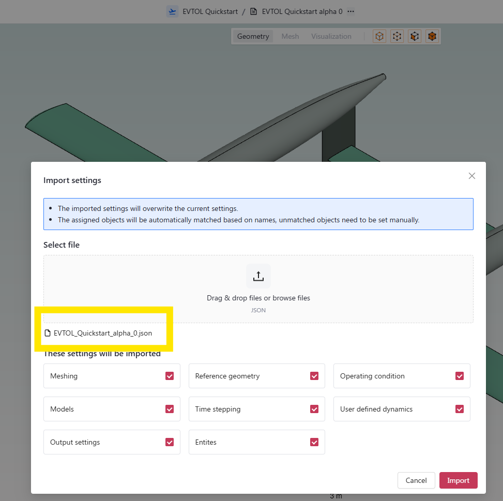Screen dimensions: 503x501
Task: Select the face selection cube icon
Action: click(x=415, y=36)
